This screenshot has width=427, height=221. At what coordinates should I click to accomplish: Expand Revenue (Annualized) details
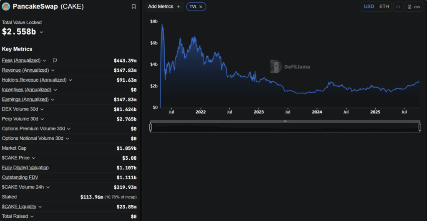(53, 70)
